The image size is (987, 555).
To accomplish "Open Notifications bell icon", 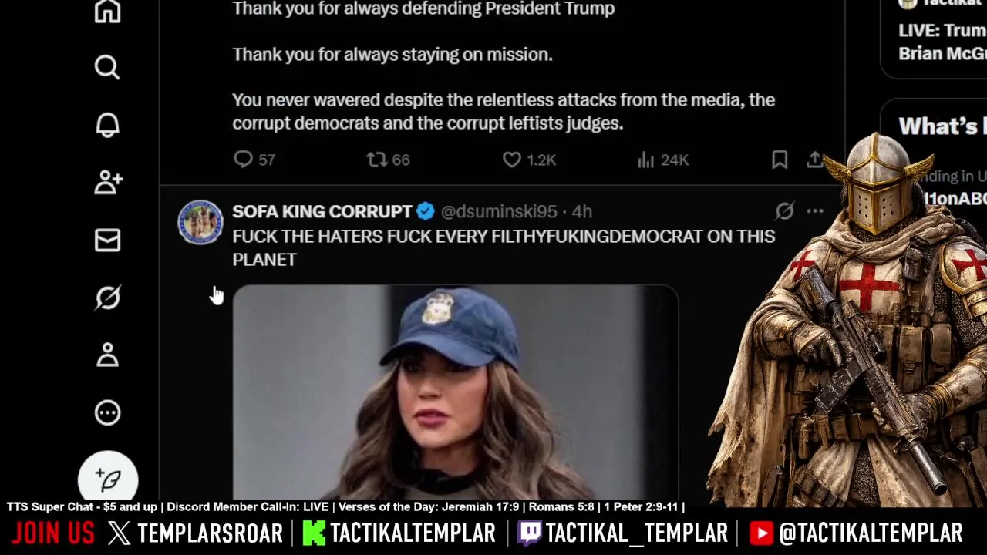I will click(107, 125).
